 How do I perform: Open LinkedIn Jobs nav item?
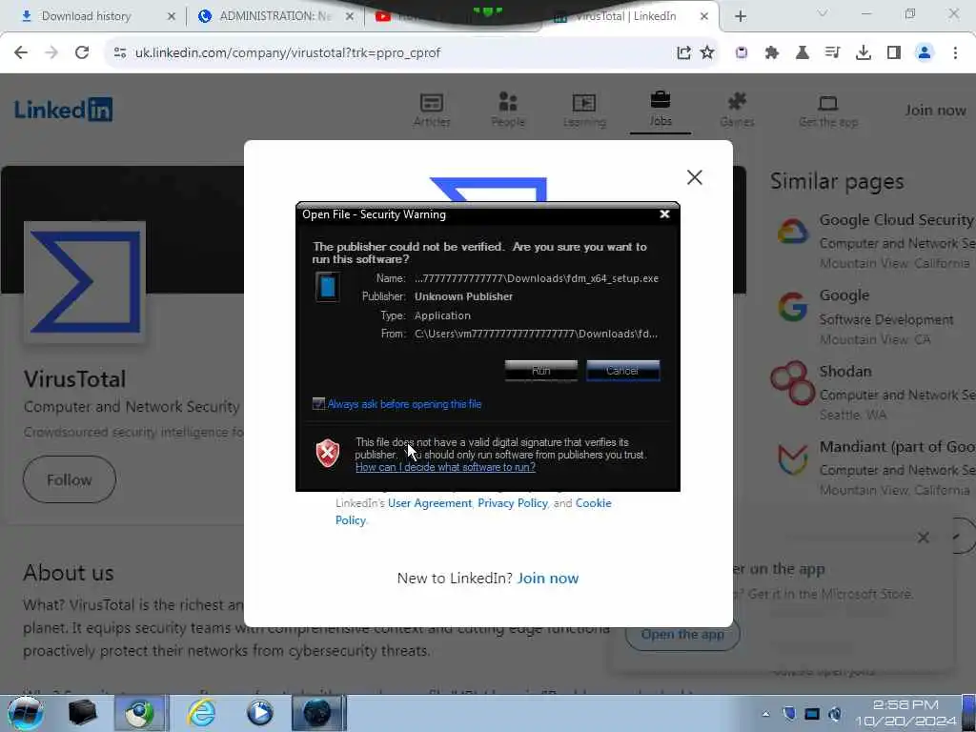661,111
